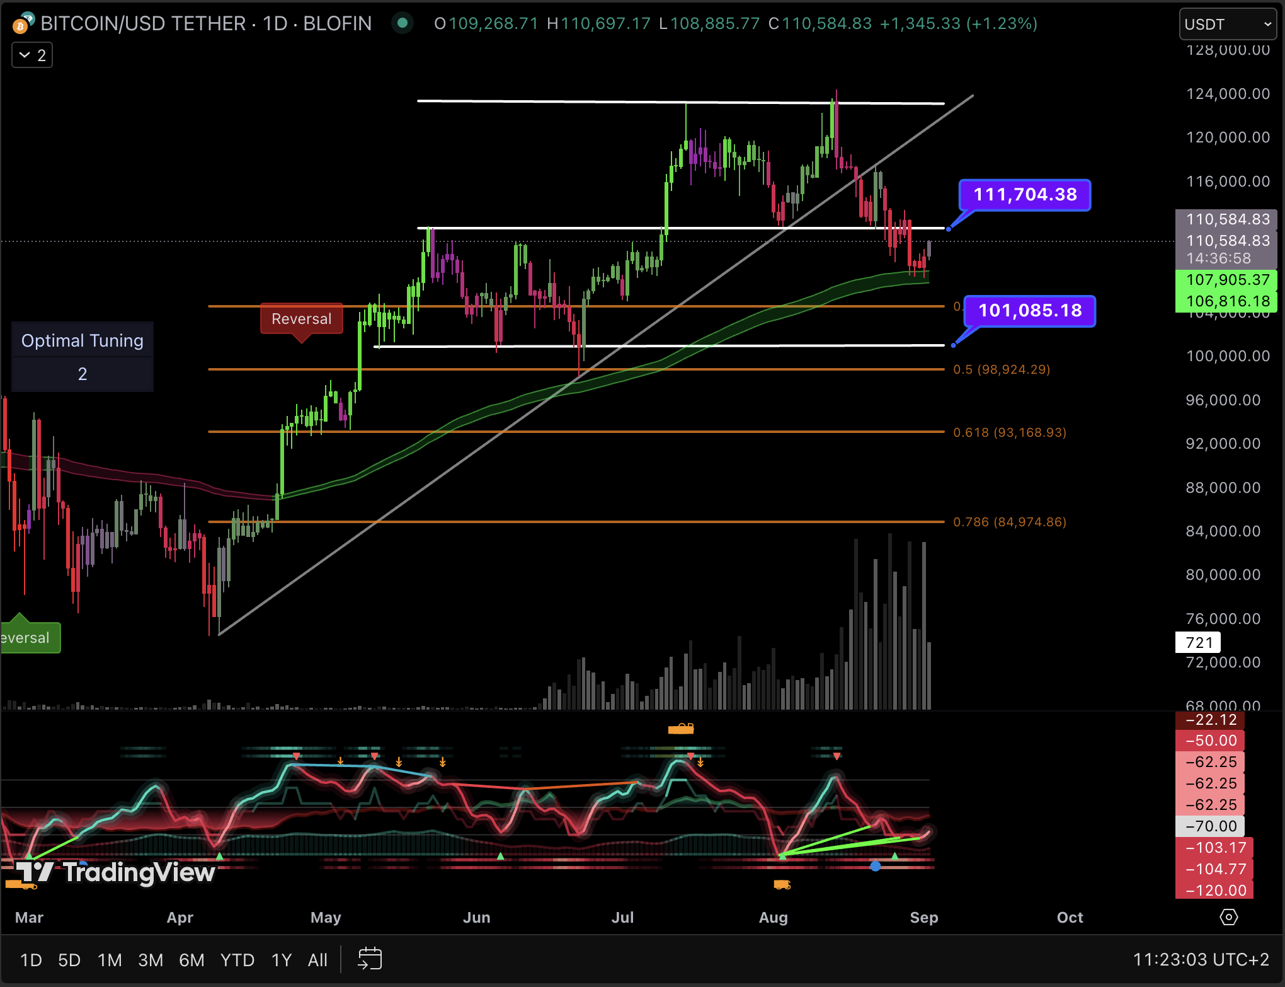Open the go-to-date calendar icon
This screenshot has width=1285, height=987.
click(x=370, y=959)
